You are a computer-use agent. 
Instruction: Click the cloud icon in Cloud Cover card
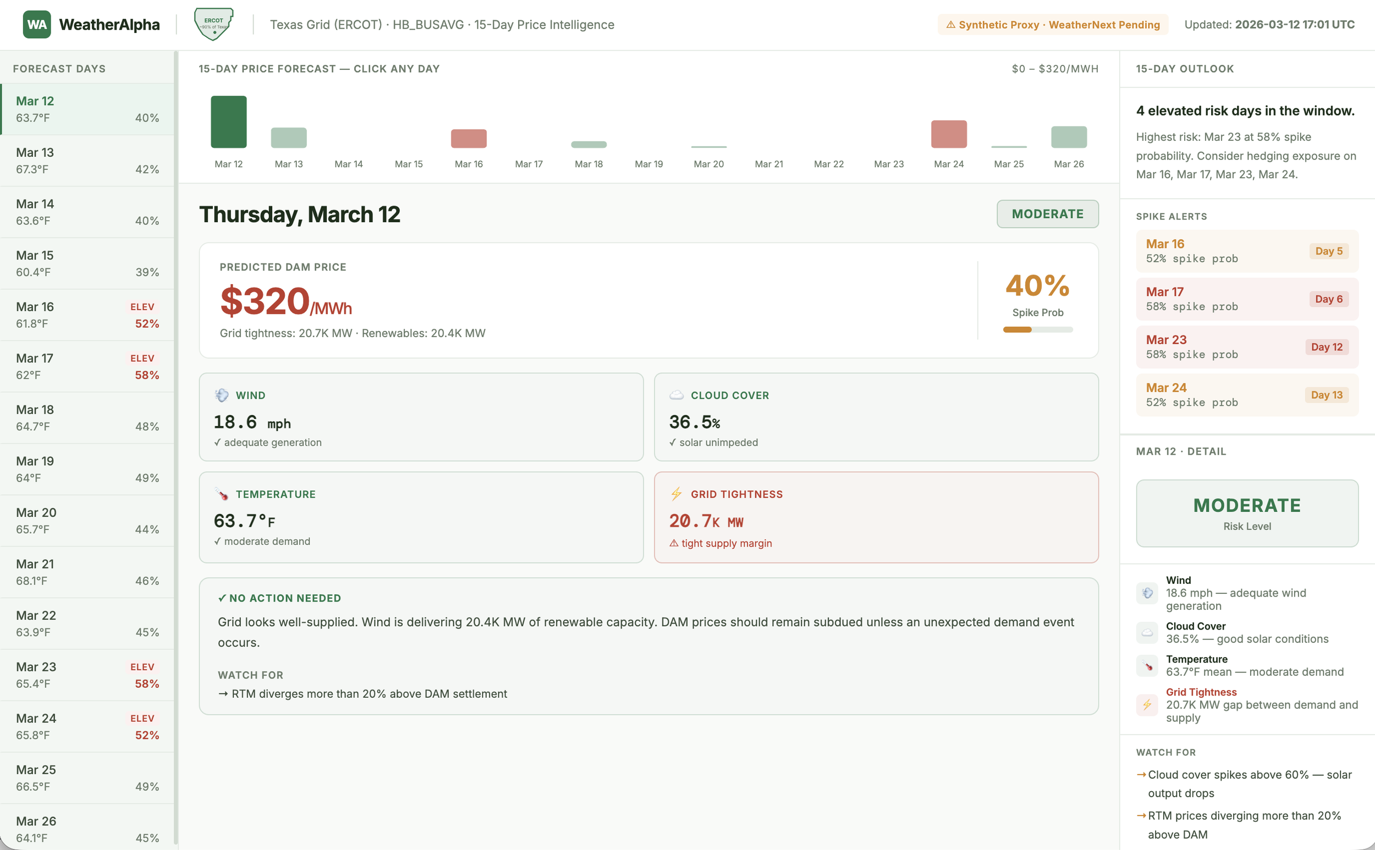(676, 395)
